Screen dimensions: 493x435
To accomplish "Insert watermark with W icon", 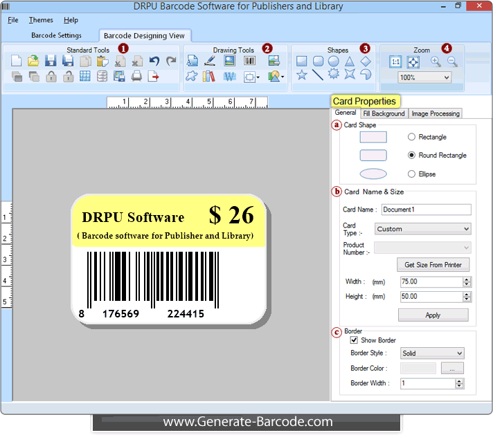I will click(229, 76).
